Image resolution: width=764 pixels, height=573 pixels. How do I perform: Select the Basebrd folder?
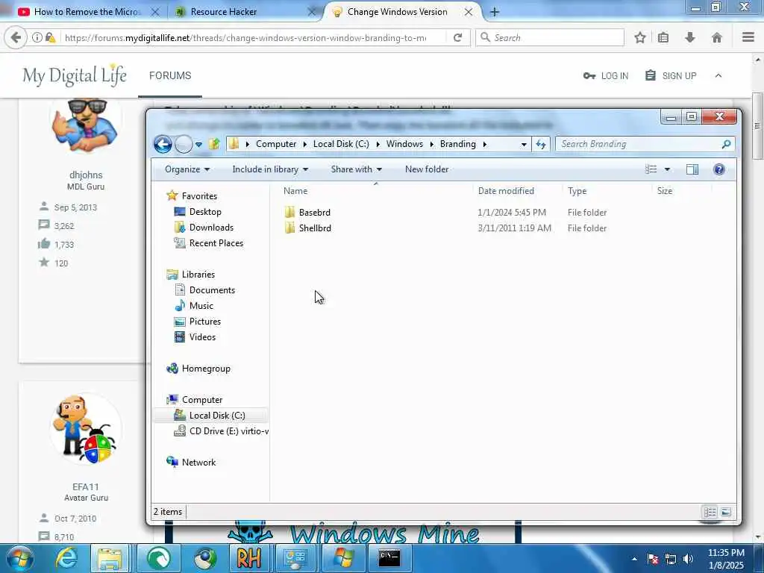click(314, 213)
